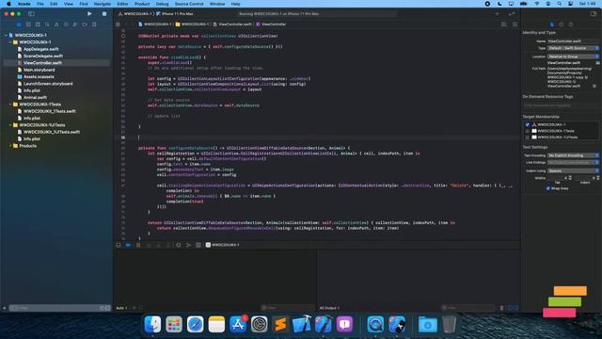Screen dimensions: 602x339
Task: Open Safari from the Dock
Action: [x=195, y=324]
